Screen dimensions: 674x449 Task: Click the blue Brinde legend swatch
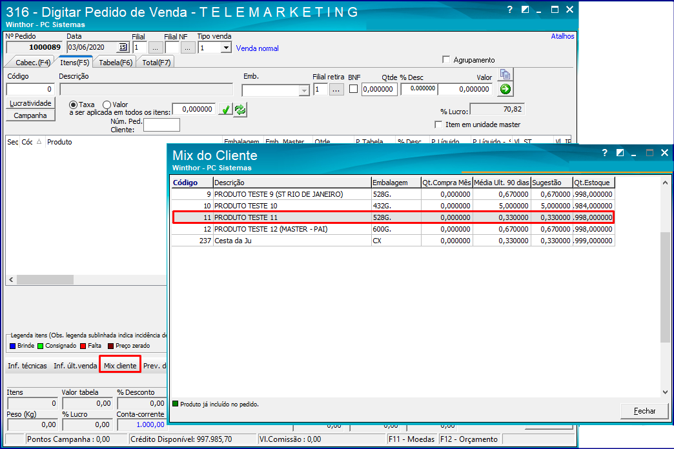(x=12, y=346)
